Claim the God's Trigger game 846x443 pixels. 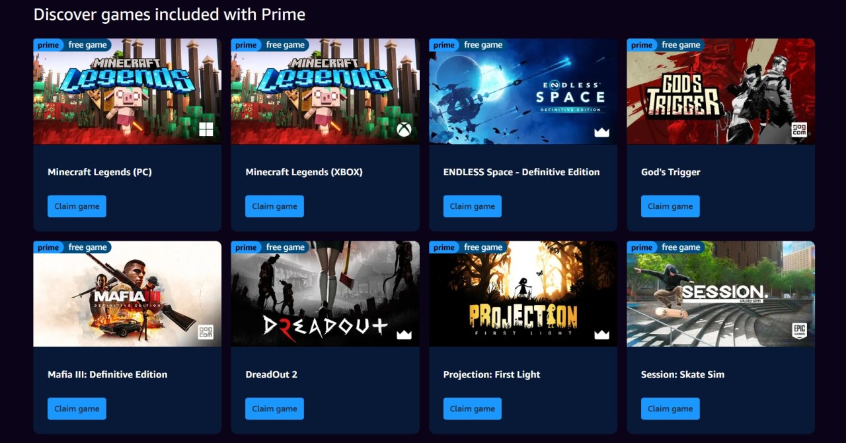[x=670, y=206]
